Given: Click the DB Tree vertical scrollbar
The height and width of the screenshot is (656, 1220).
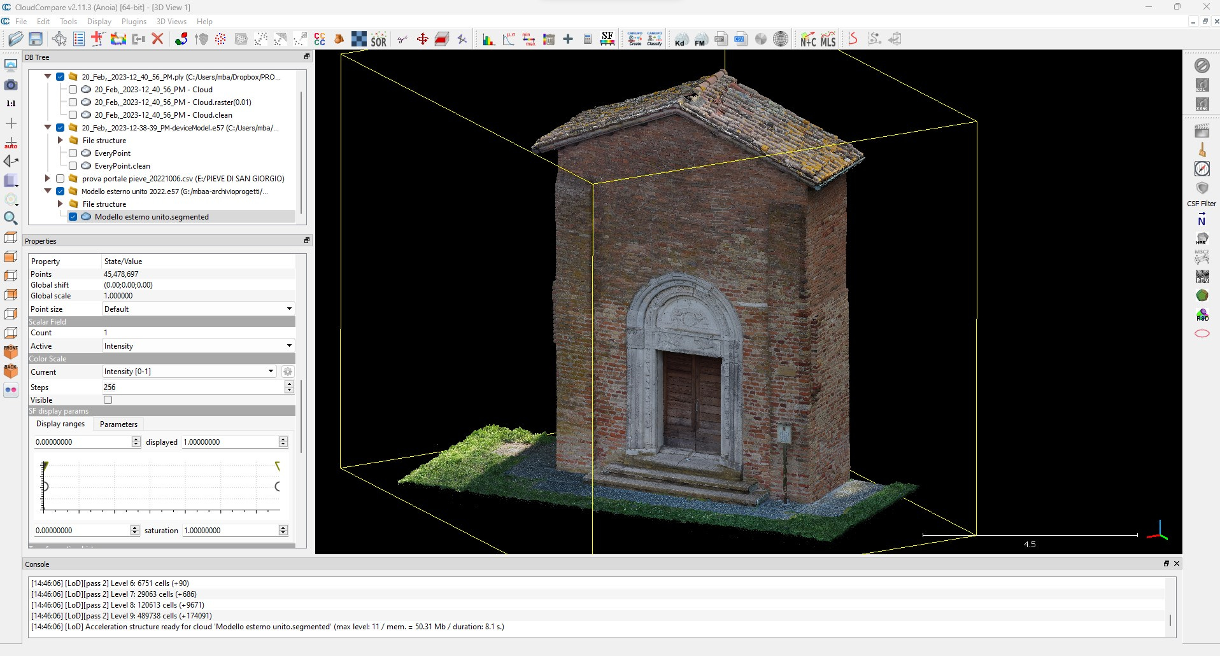Looking at the screenshot, I should click(x=301, y=153).
